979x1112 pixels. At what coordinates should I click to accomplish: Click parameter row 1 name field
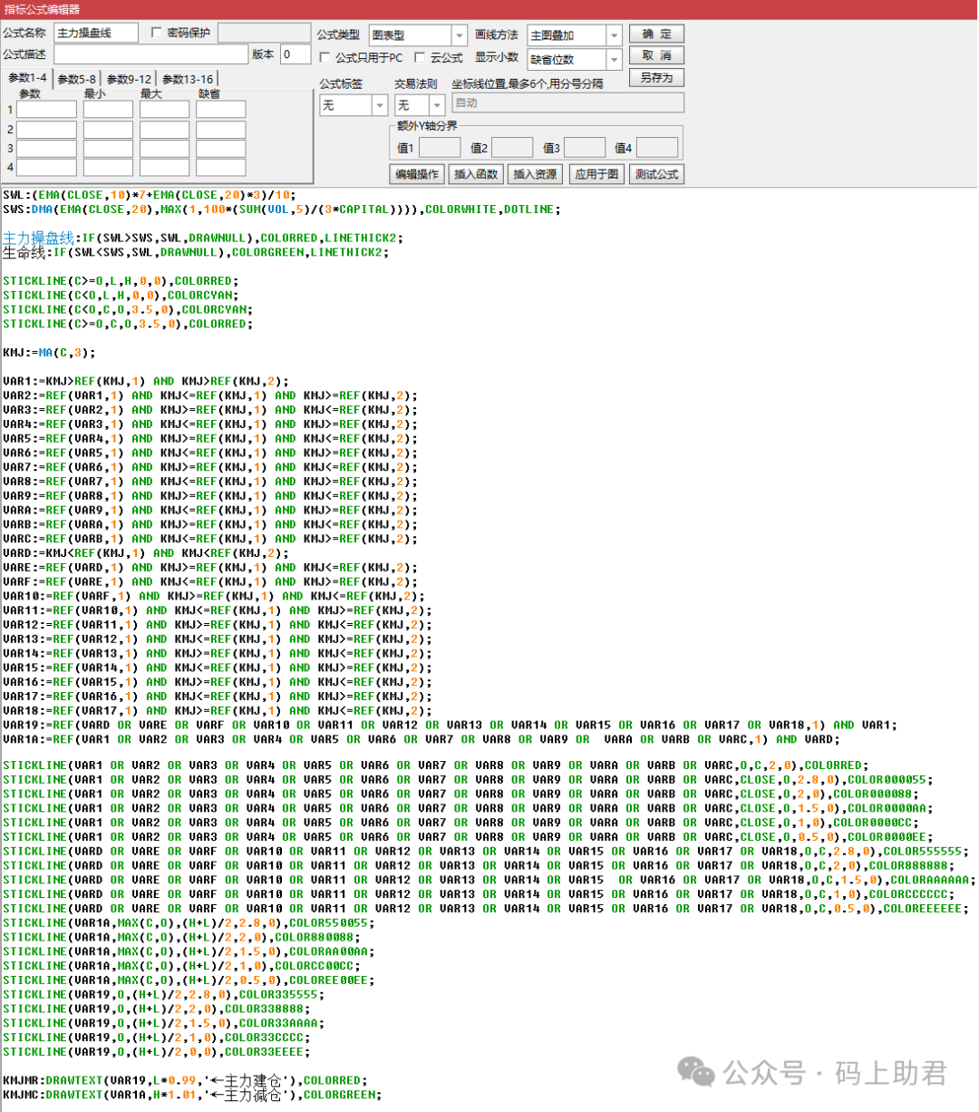click(x=46, y=109)
